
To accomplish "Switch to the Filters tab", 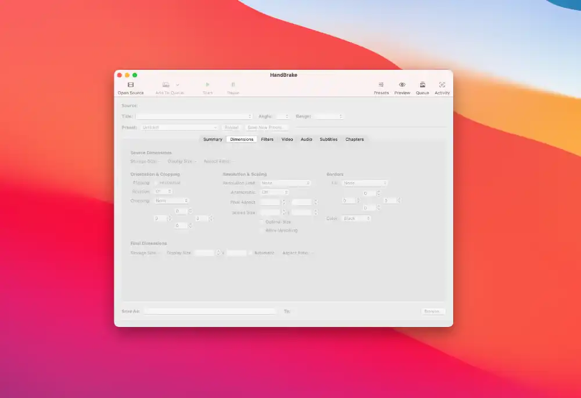I will tap(267, 140).
